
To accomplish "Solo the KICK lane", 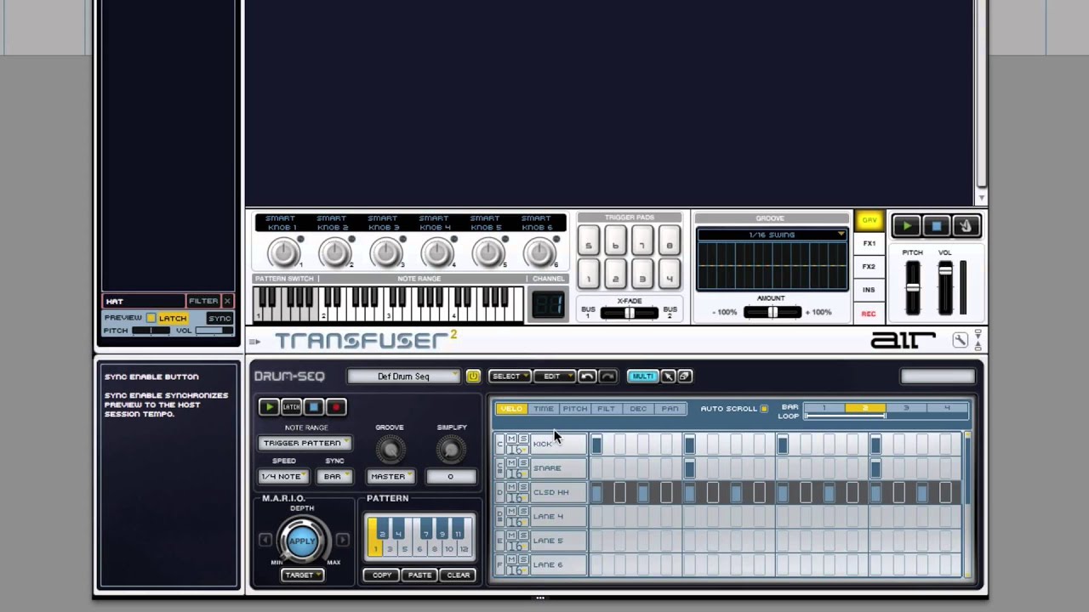I will click(522, 439).
